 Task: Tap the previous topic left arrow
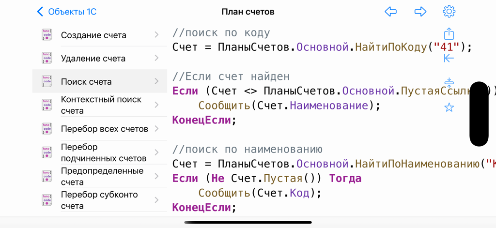pyautogui.click(x=390, y=12)
